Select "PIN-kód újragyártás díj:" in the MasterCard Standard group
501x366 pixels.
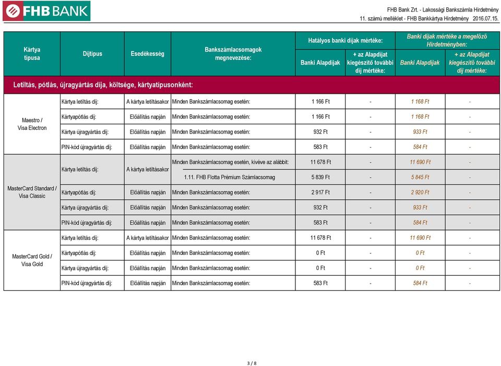(x=87, y=223)
